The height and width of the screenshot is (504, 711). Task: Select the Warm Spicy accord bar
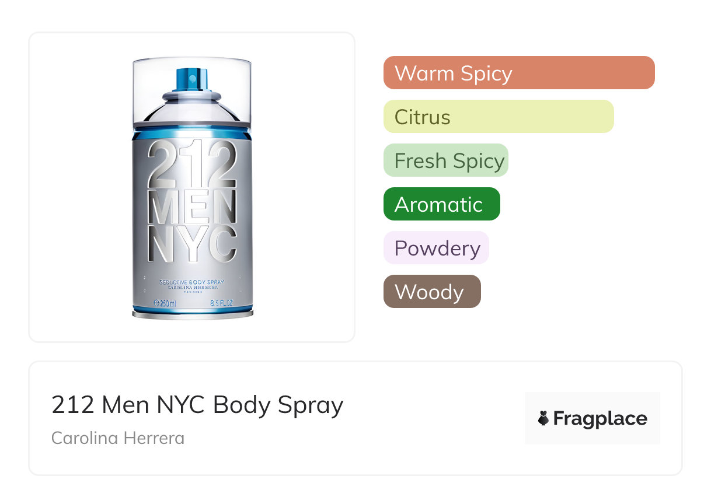[518, 73]
